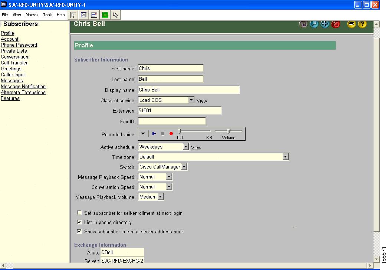
Task: Expand the Time zone dropdown
Action: [x=285, y=157]
